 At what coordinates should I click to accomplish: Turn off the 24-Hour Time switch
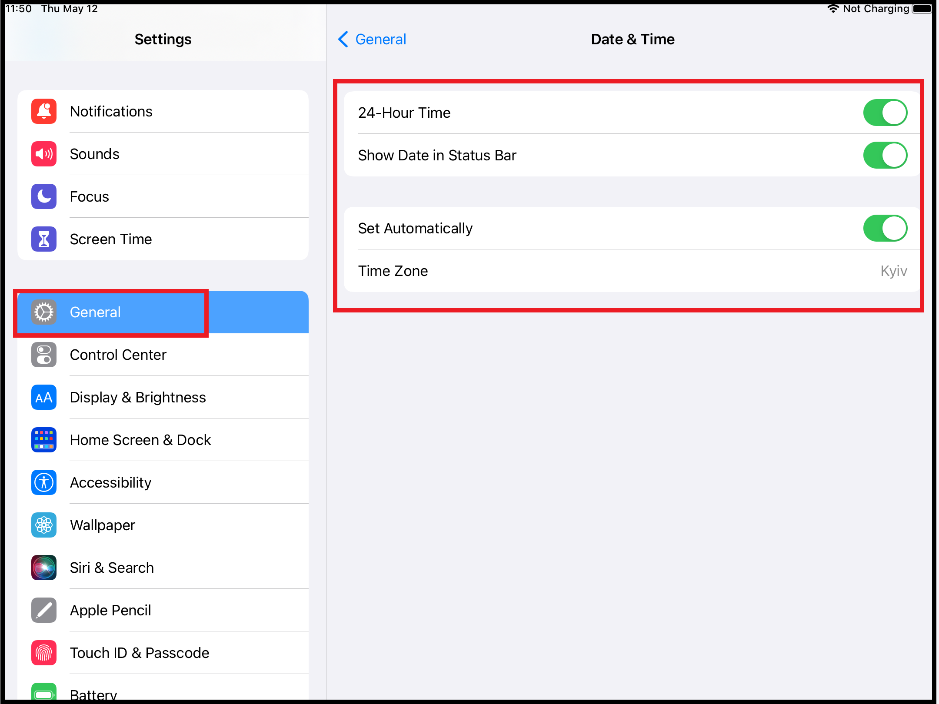coord(885,113)
